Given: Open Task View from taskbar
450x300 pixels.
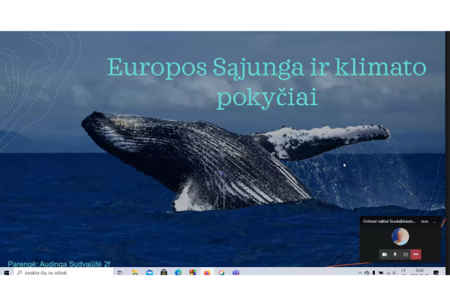Looking at the screenshot, I should coord(120,272).
